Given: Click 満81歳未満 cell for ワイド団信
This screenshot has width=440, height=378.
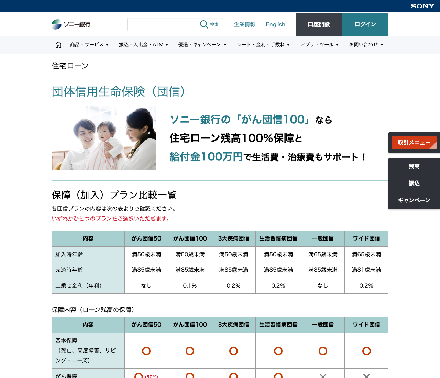Looking at the screenshot, I should (366, 270).
